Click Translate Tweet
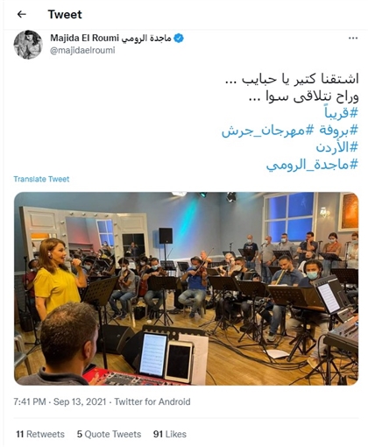 point(41,179)
